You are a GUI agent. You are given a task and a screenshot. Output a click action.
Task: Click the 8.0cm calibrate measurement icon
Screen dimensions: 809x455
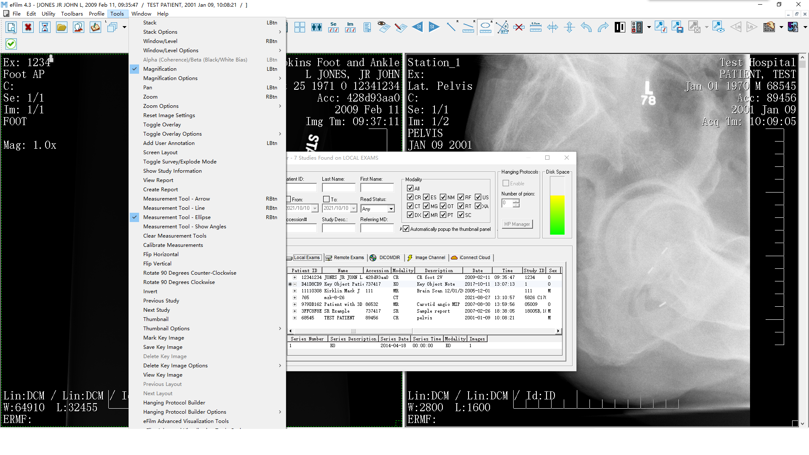point(536,27)
